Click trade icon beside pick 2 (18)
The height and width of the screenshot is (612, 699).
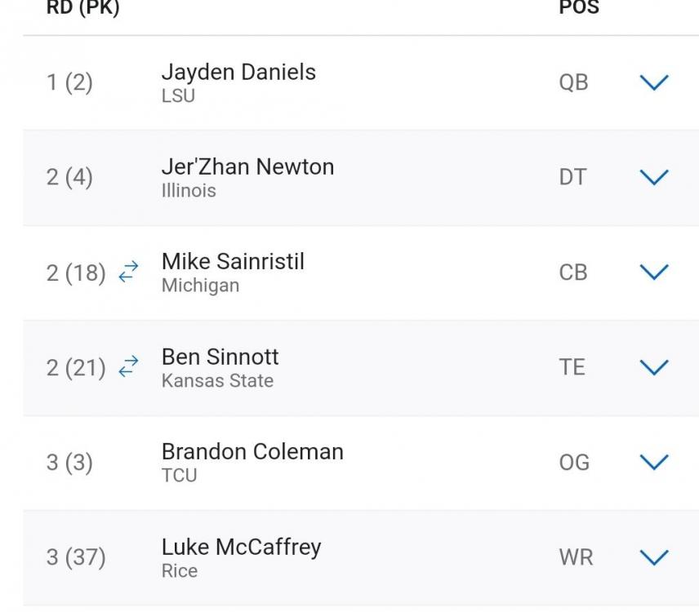click(128, 273)
